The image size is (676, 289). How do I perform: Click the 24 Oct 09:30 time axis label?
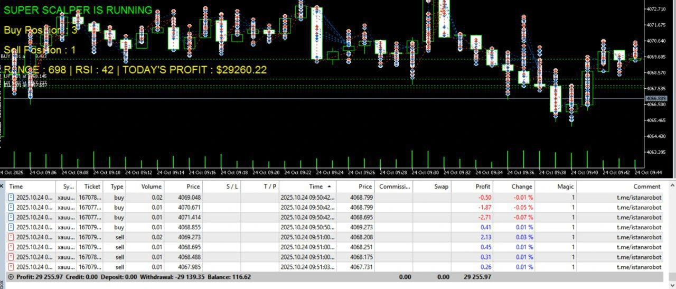[425, 173]
